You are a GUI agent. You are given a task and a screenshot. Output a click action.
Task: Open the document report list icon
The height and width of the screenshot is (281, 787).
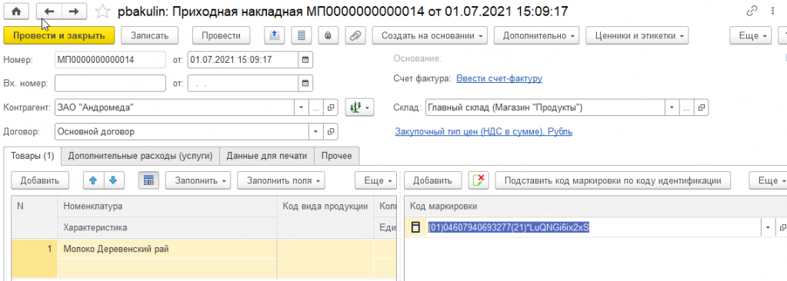[x=301, y=35]
